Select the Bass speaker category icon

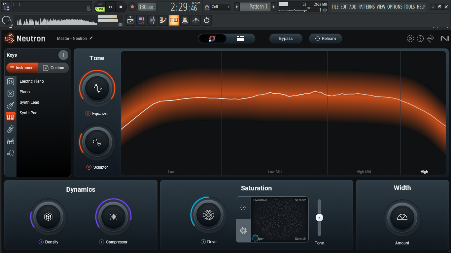tap(11, 94)
